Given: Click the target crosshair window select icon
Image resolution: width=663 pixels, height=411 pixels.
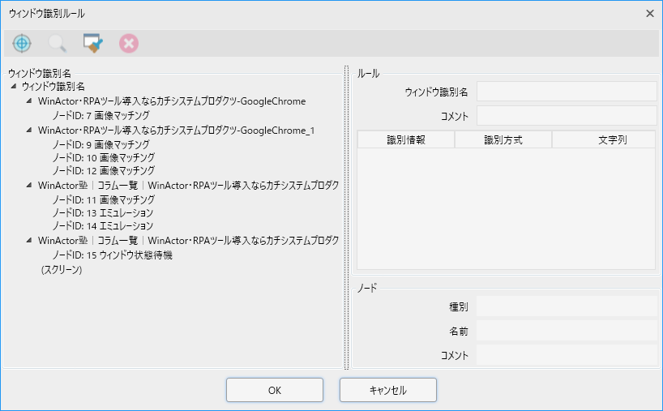Looking at the screenshot, I should pyautogui.click(x=22, y=44).
